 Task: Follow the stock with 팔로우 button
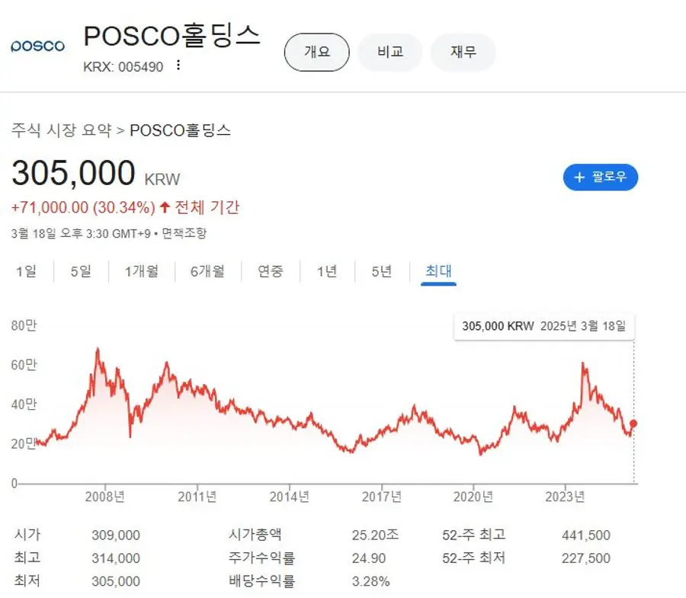[x=601, y=177]
